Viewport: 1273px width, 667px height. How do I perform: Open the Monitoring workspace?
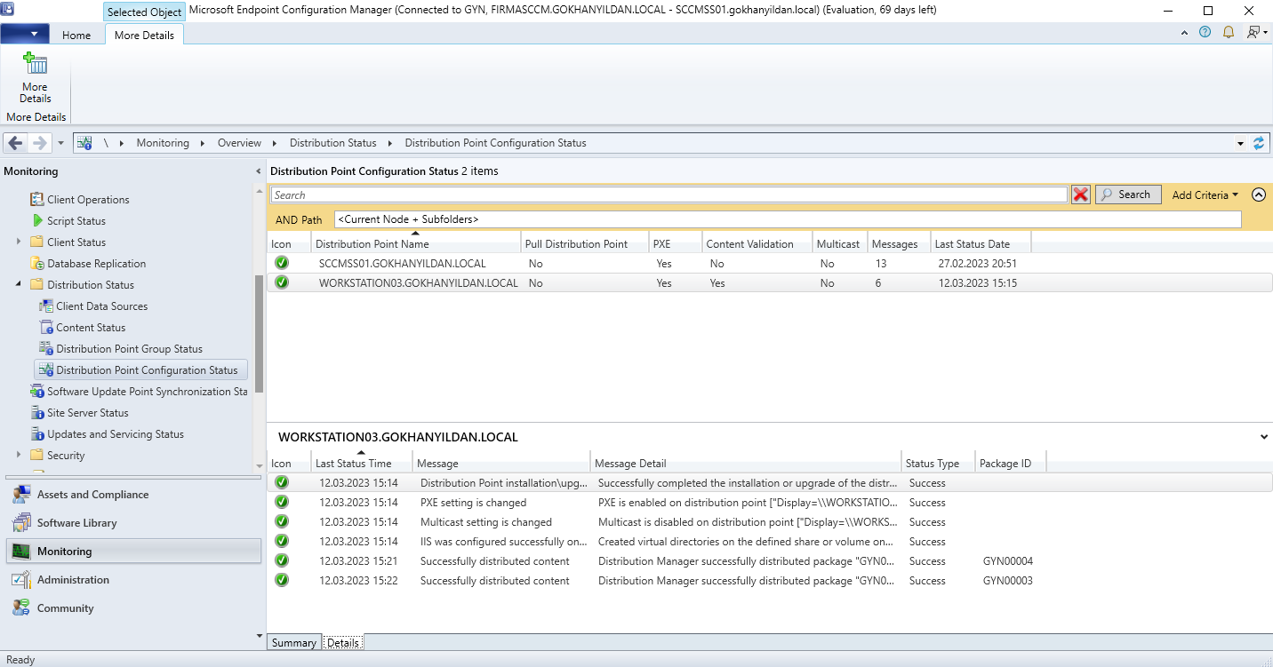[133, 552]
